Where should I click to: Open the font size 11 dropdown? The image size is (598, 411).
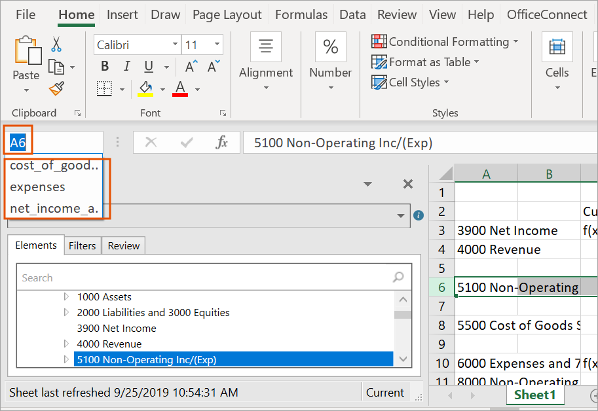(x=217, y=45)
